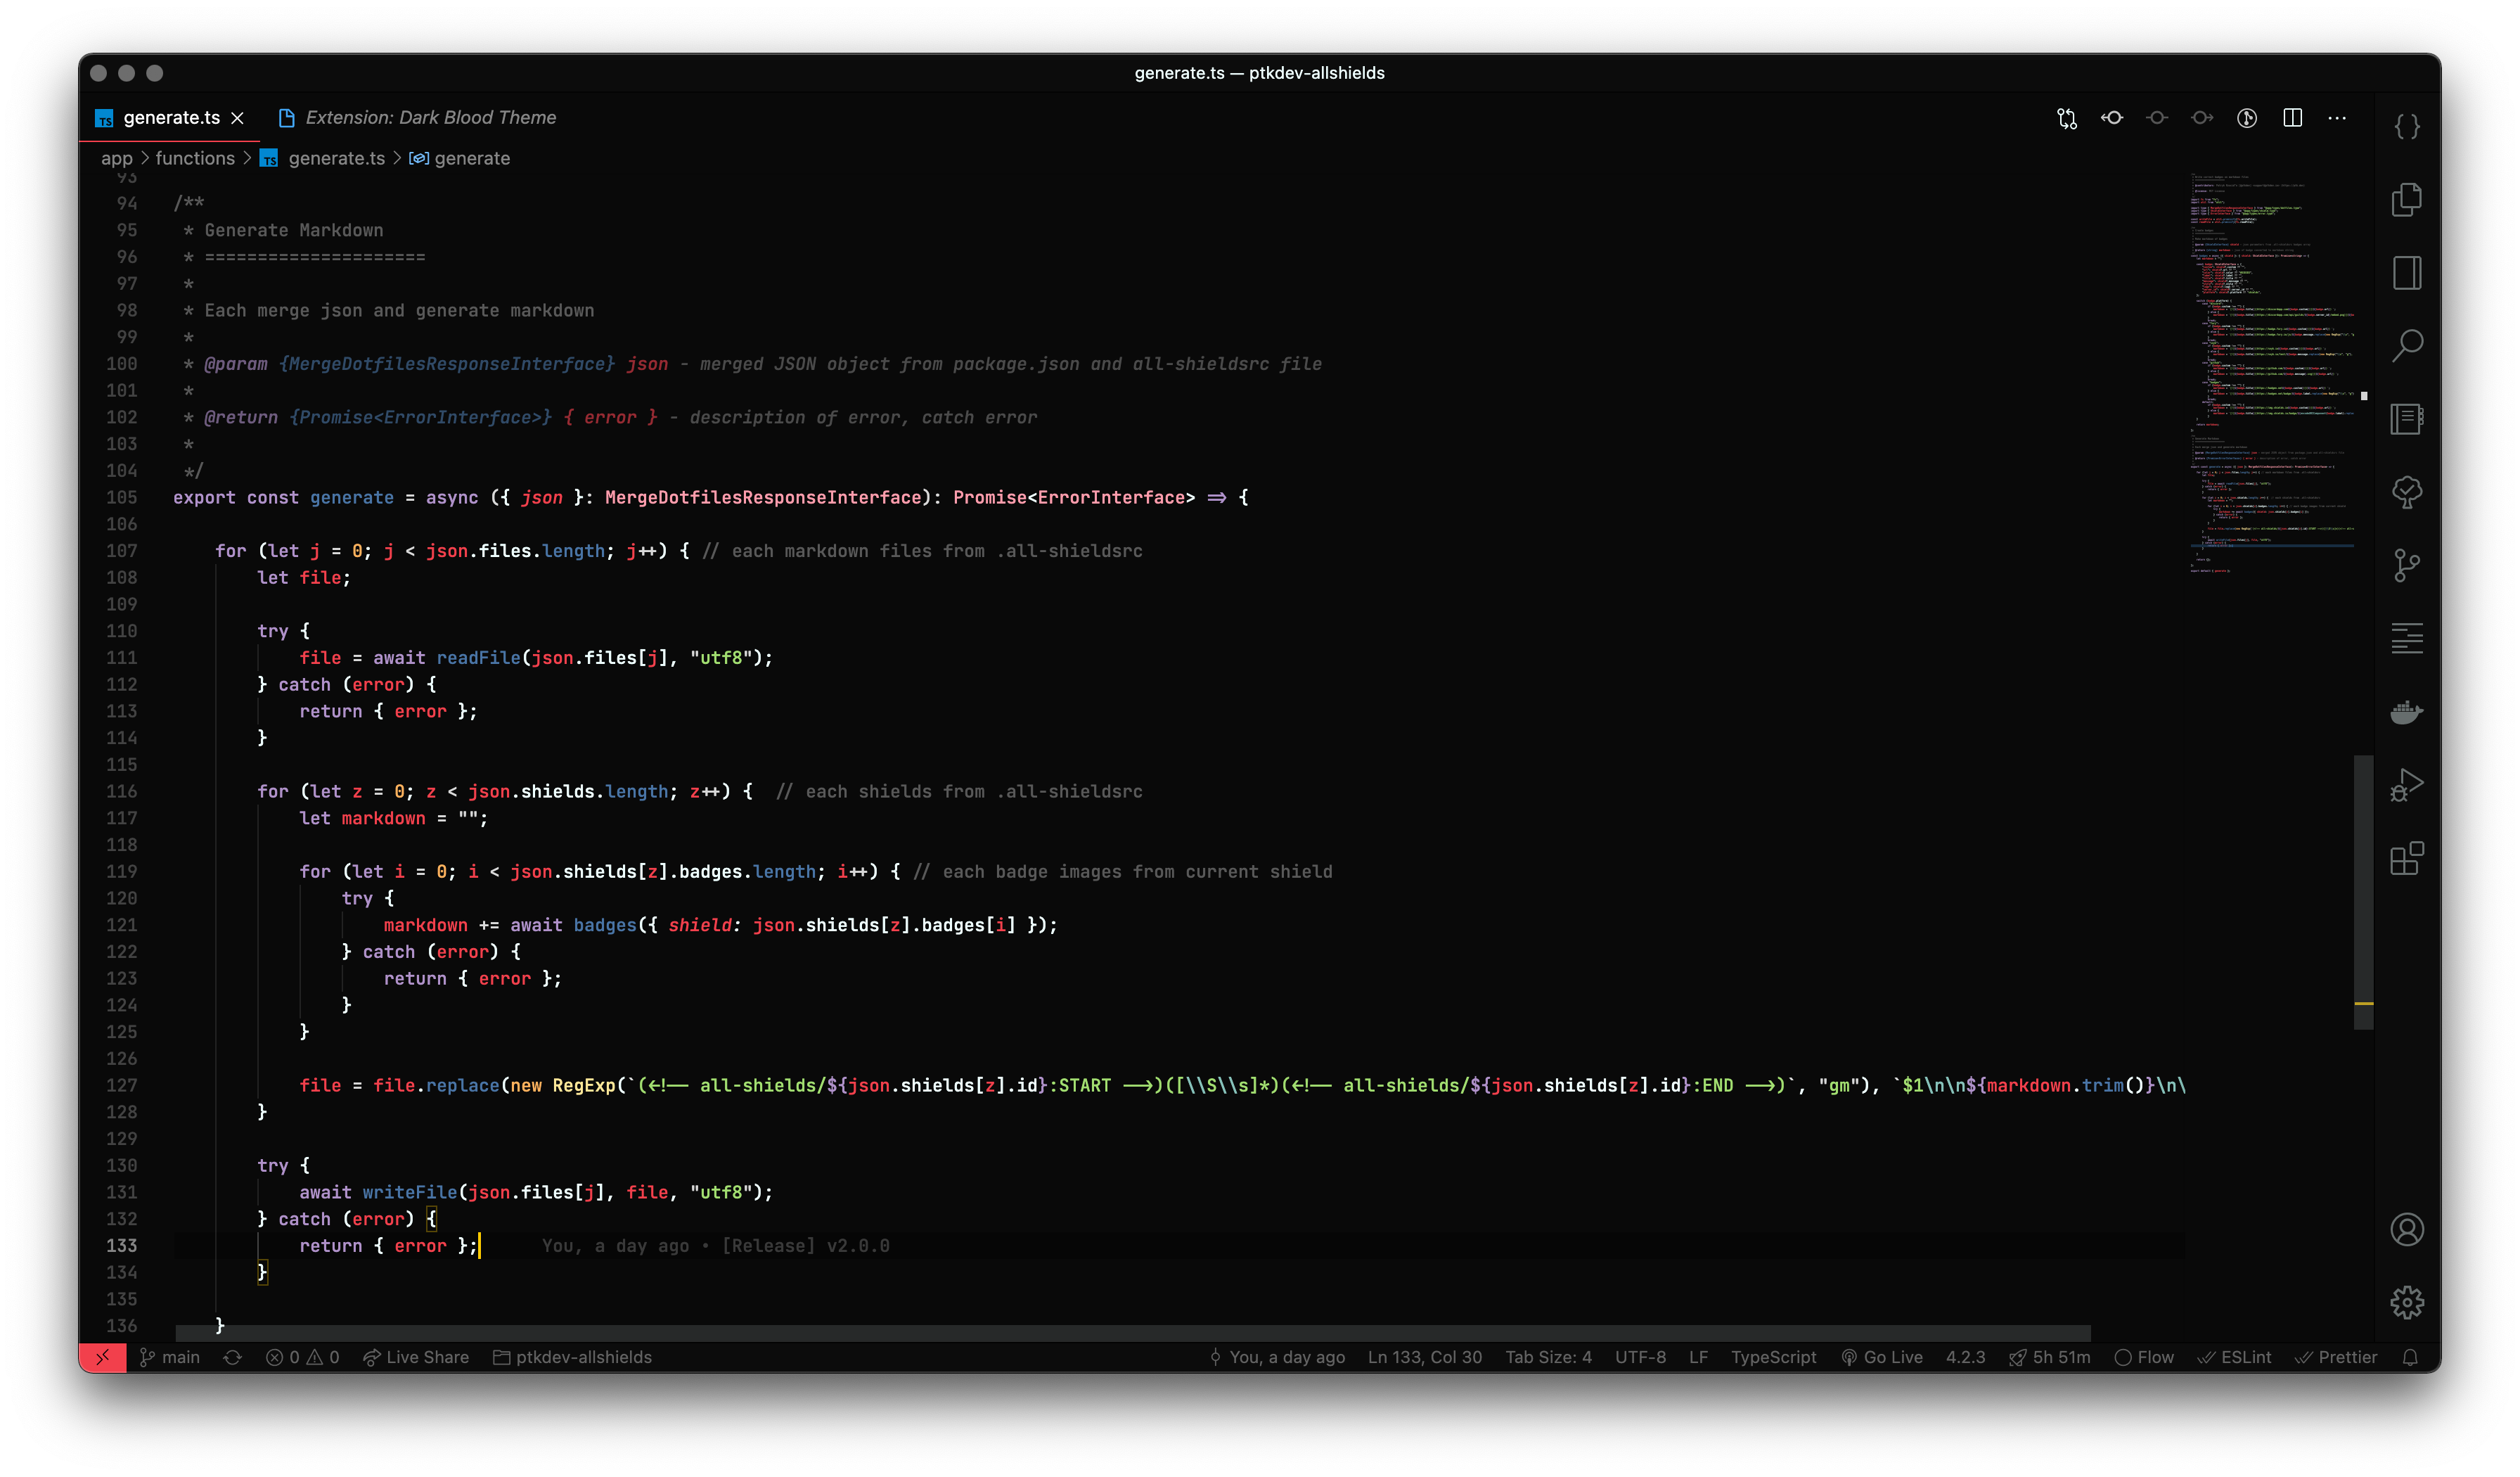The image size is (2520, 1477).
Task: Open the Search view in sidebar
Action: pyautogui.click(x=2406, y=346)
